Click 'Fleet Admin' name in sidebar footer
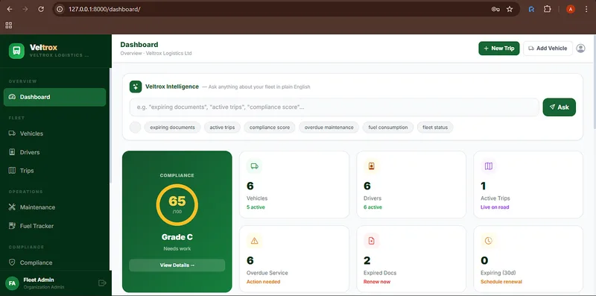The image size is (596, 296). (x=39, y=280)
